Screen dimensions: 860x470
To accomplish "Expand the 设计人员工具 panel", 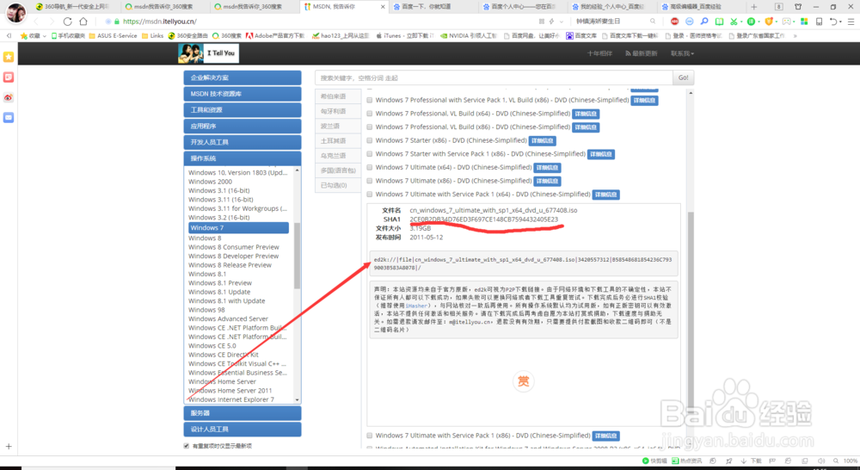I will (243, 430).
